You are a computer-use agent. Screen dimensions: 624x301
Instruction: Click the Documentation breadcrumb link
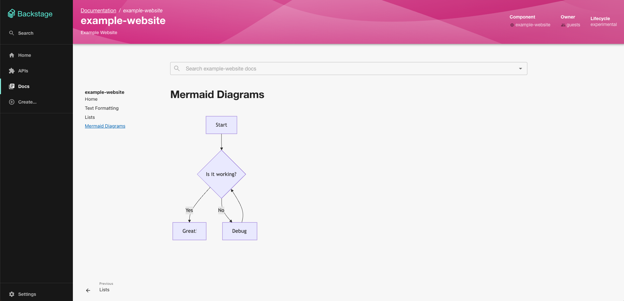[98, 10]
